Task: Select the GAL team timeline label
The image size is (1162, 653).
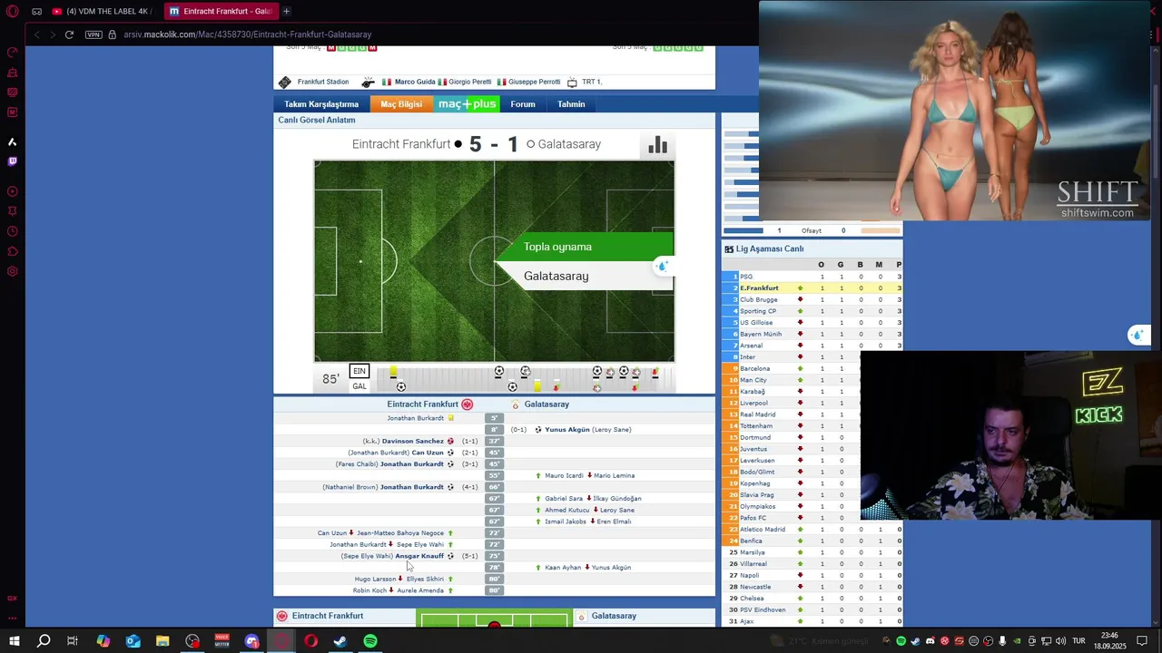Action: (359, 386)
